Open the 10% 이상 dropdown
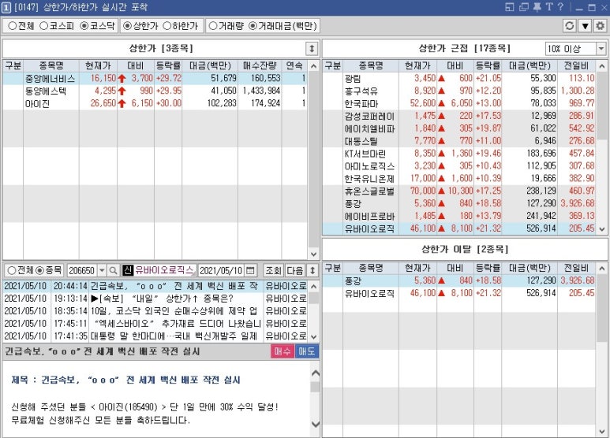Screen dimensions: 610x438 coord(575,49)
